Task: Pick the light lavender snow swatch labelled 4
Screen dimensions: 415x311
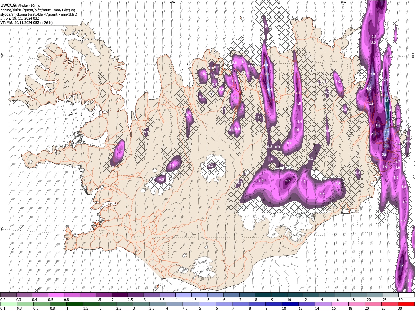Action: pos(184,295)
